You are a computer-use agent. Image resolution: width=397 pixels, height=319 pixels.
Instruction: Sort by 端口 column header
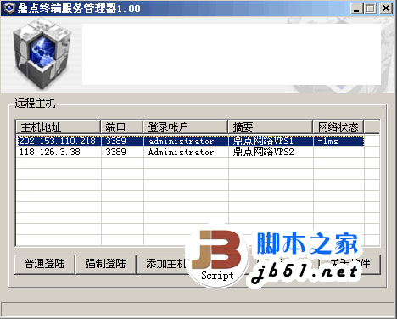tap(121, 127)
